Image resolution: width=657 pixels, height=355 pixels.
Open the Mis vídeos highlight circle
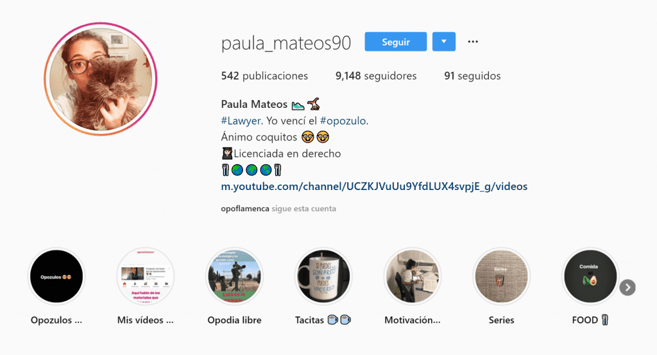click(x=146, y=276)
